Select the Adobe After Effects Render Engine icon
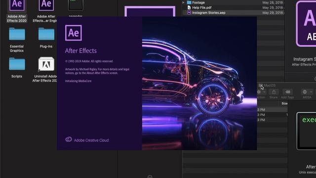316x178 pixels. tap(46, 5)
